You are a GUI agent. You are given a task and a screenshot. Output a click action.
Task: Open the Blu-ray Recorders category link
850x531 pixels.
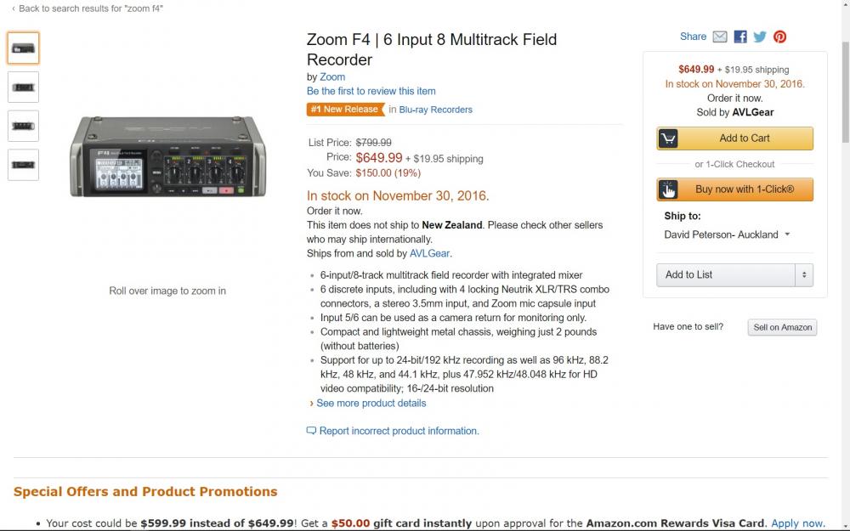[x=435, y=109]
